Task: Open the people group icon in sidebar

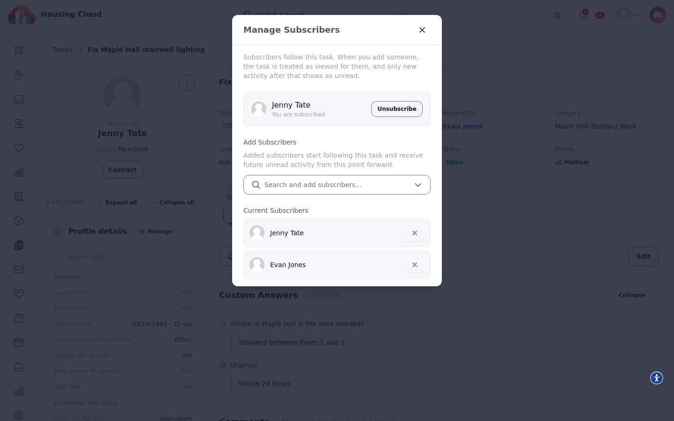Action: point(19,123)
